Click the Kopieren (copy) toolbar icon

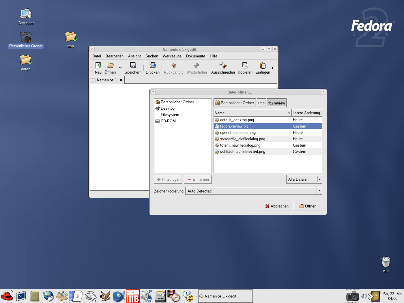pos(245,68)
